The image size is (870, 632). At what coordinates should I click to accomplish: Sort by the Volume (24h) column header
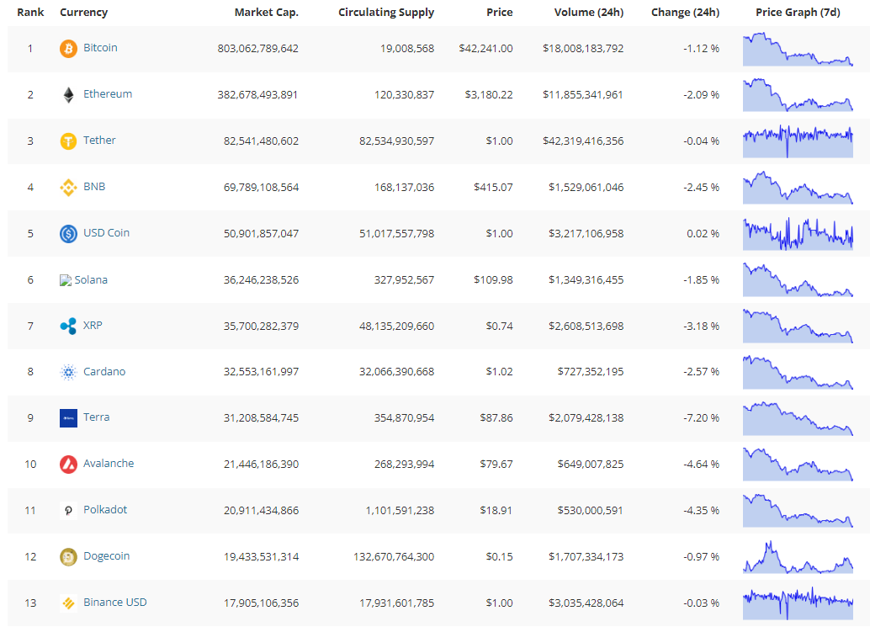[x=589, y=13]
